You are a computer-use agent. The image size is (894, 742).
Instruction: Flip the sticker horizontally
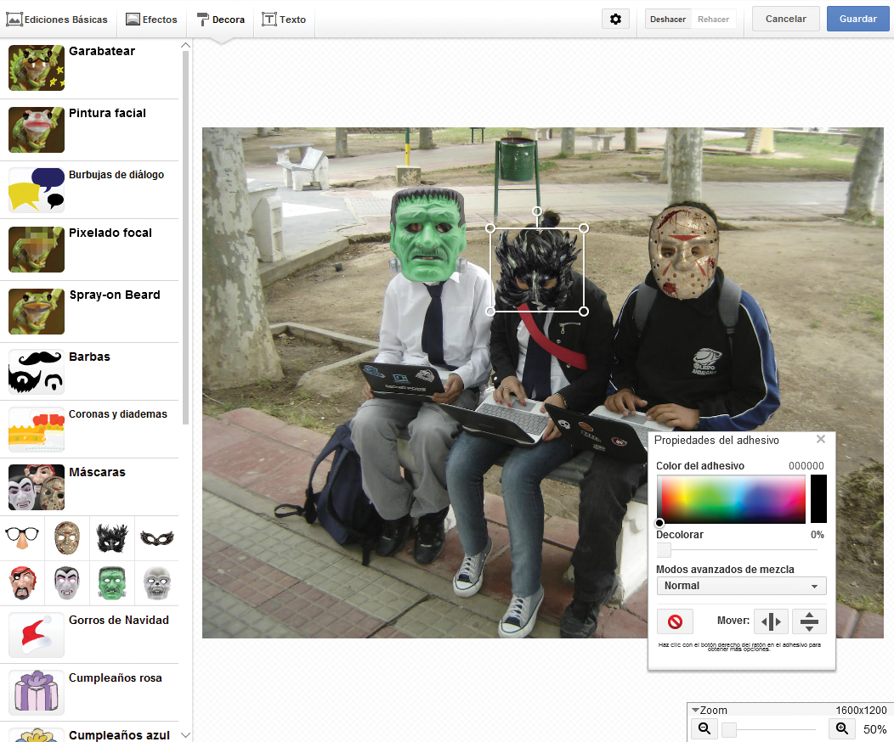[771, 621]
